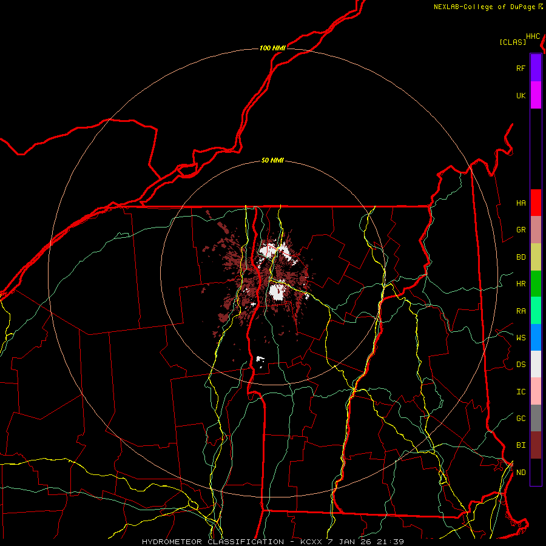Click the NEXLAB-College of DuPage text

coord(484,7)
